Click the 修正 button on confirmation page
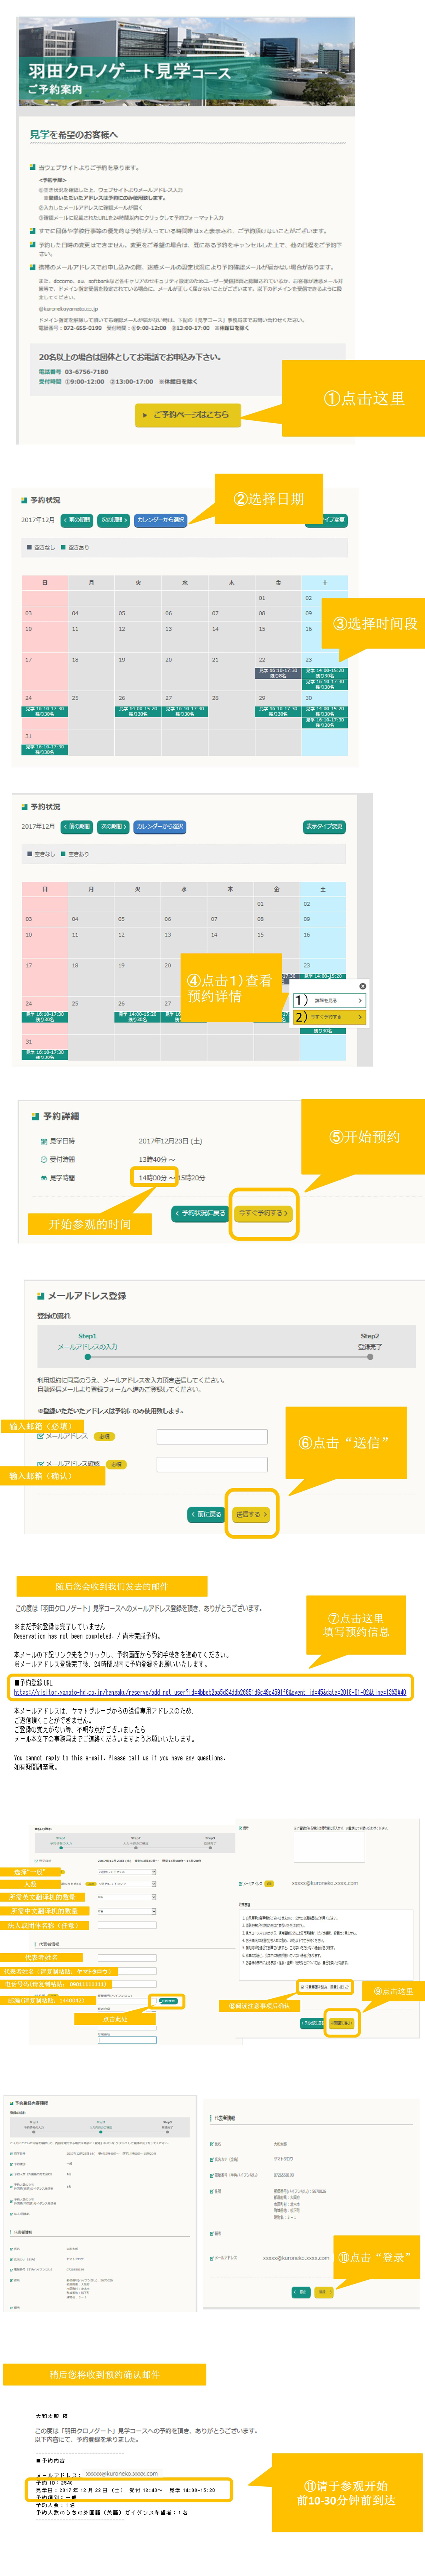Viewport: 425px width, 2576px height. click(301, 2292)
